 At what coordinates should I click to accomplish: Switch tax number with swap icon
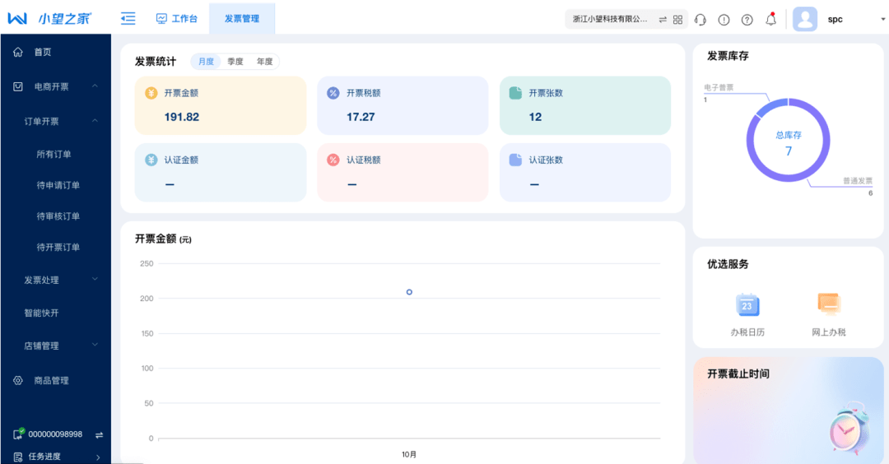click(100, 435)
